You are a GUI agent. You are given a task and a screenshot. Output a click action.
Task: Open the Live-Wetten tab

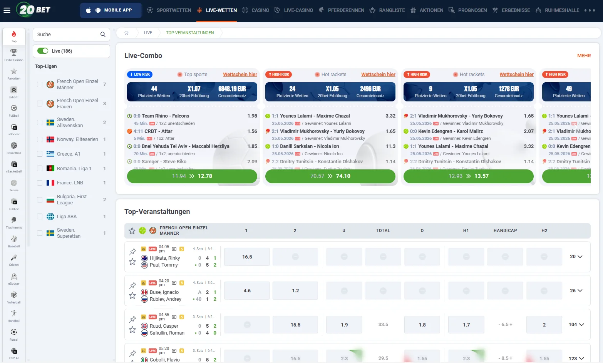[x=217, y=10]
